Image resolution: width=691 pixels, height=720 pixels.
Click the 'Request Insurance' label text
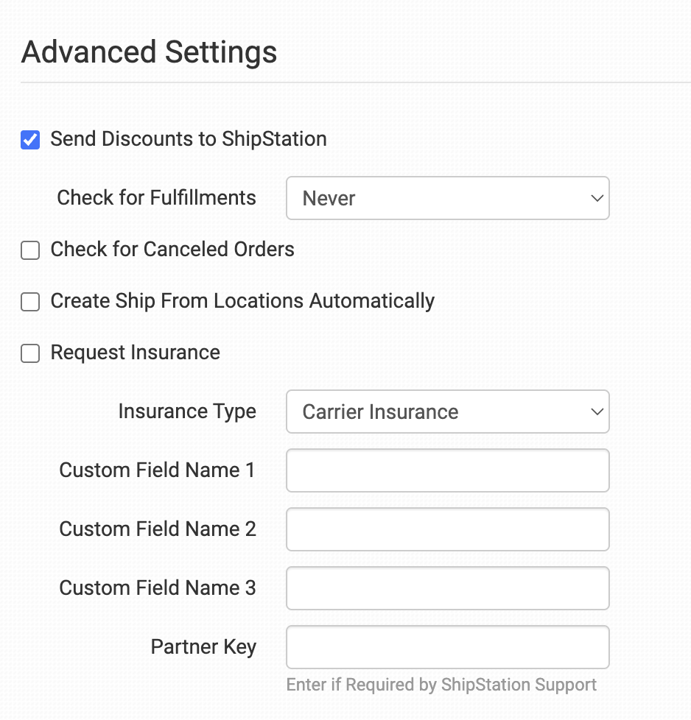coord(135,353)
